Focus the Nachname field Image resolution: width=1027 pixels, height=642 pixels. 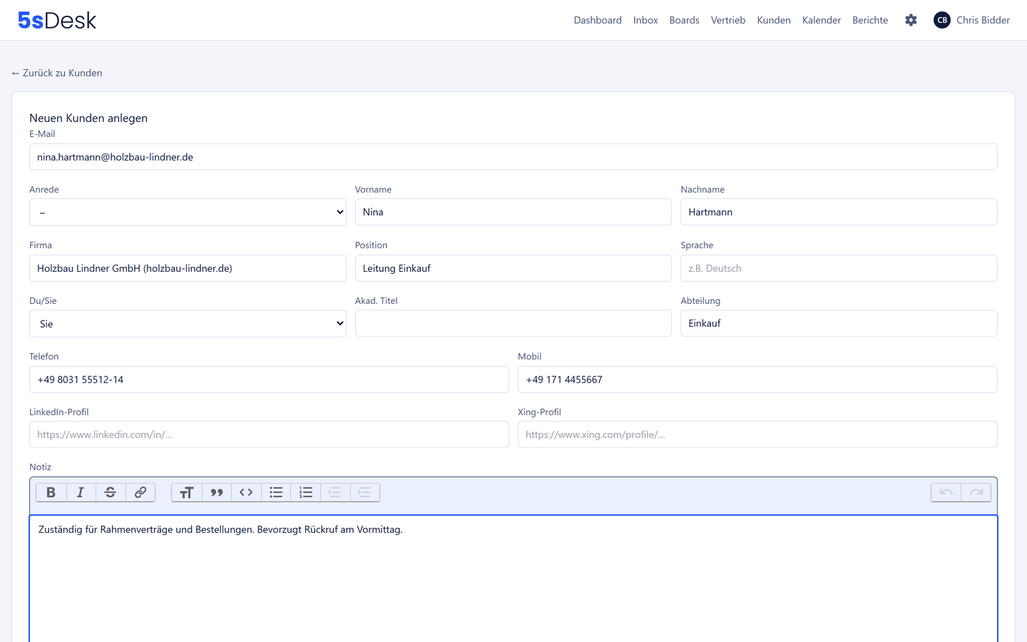tap(839, 212)
